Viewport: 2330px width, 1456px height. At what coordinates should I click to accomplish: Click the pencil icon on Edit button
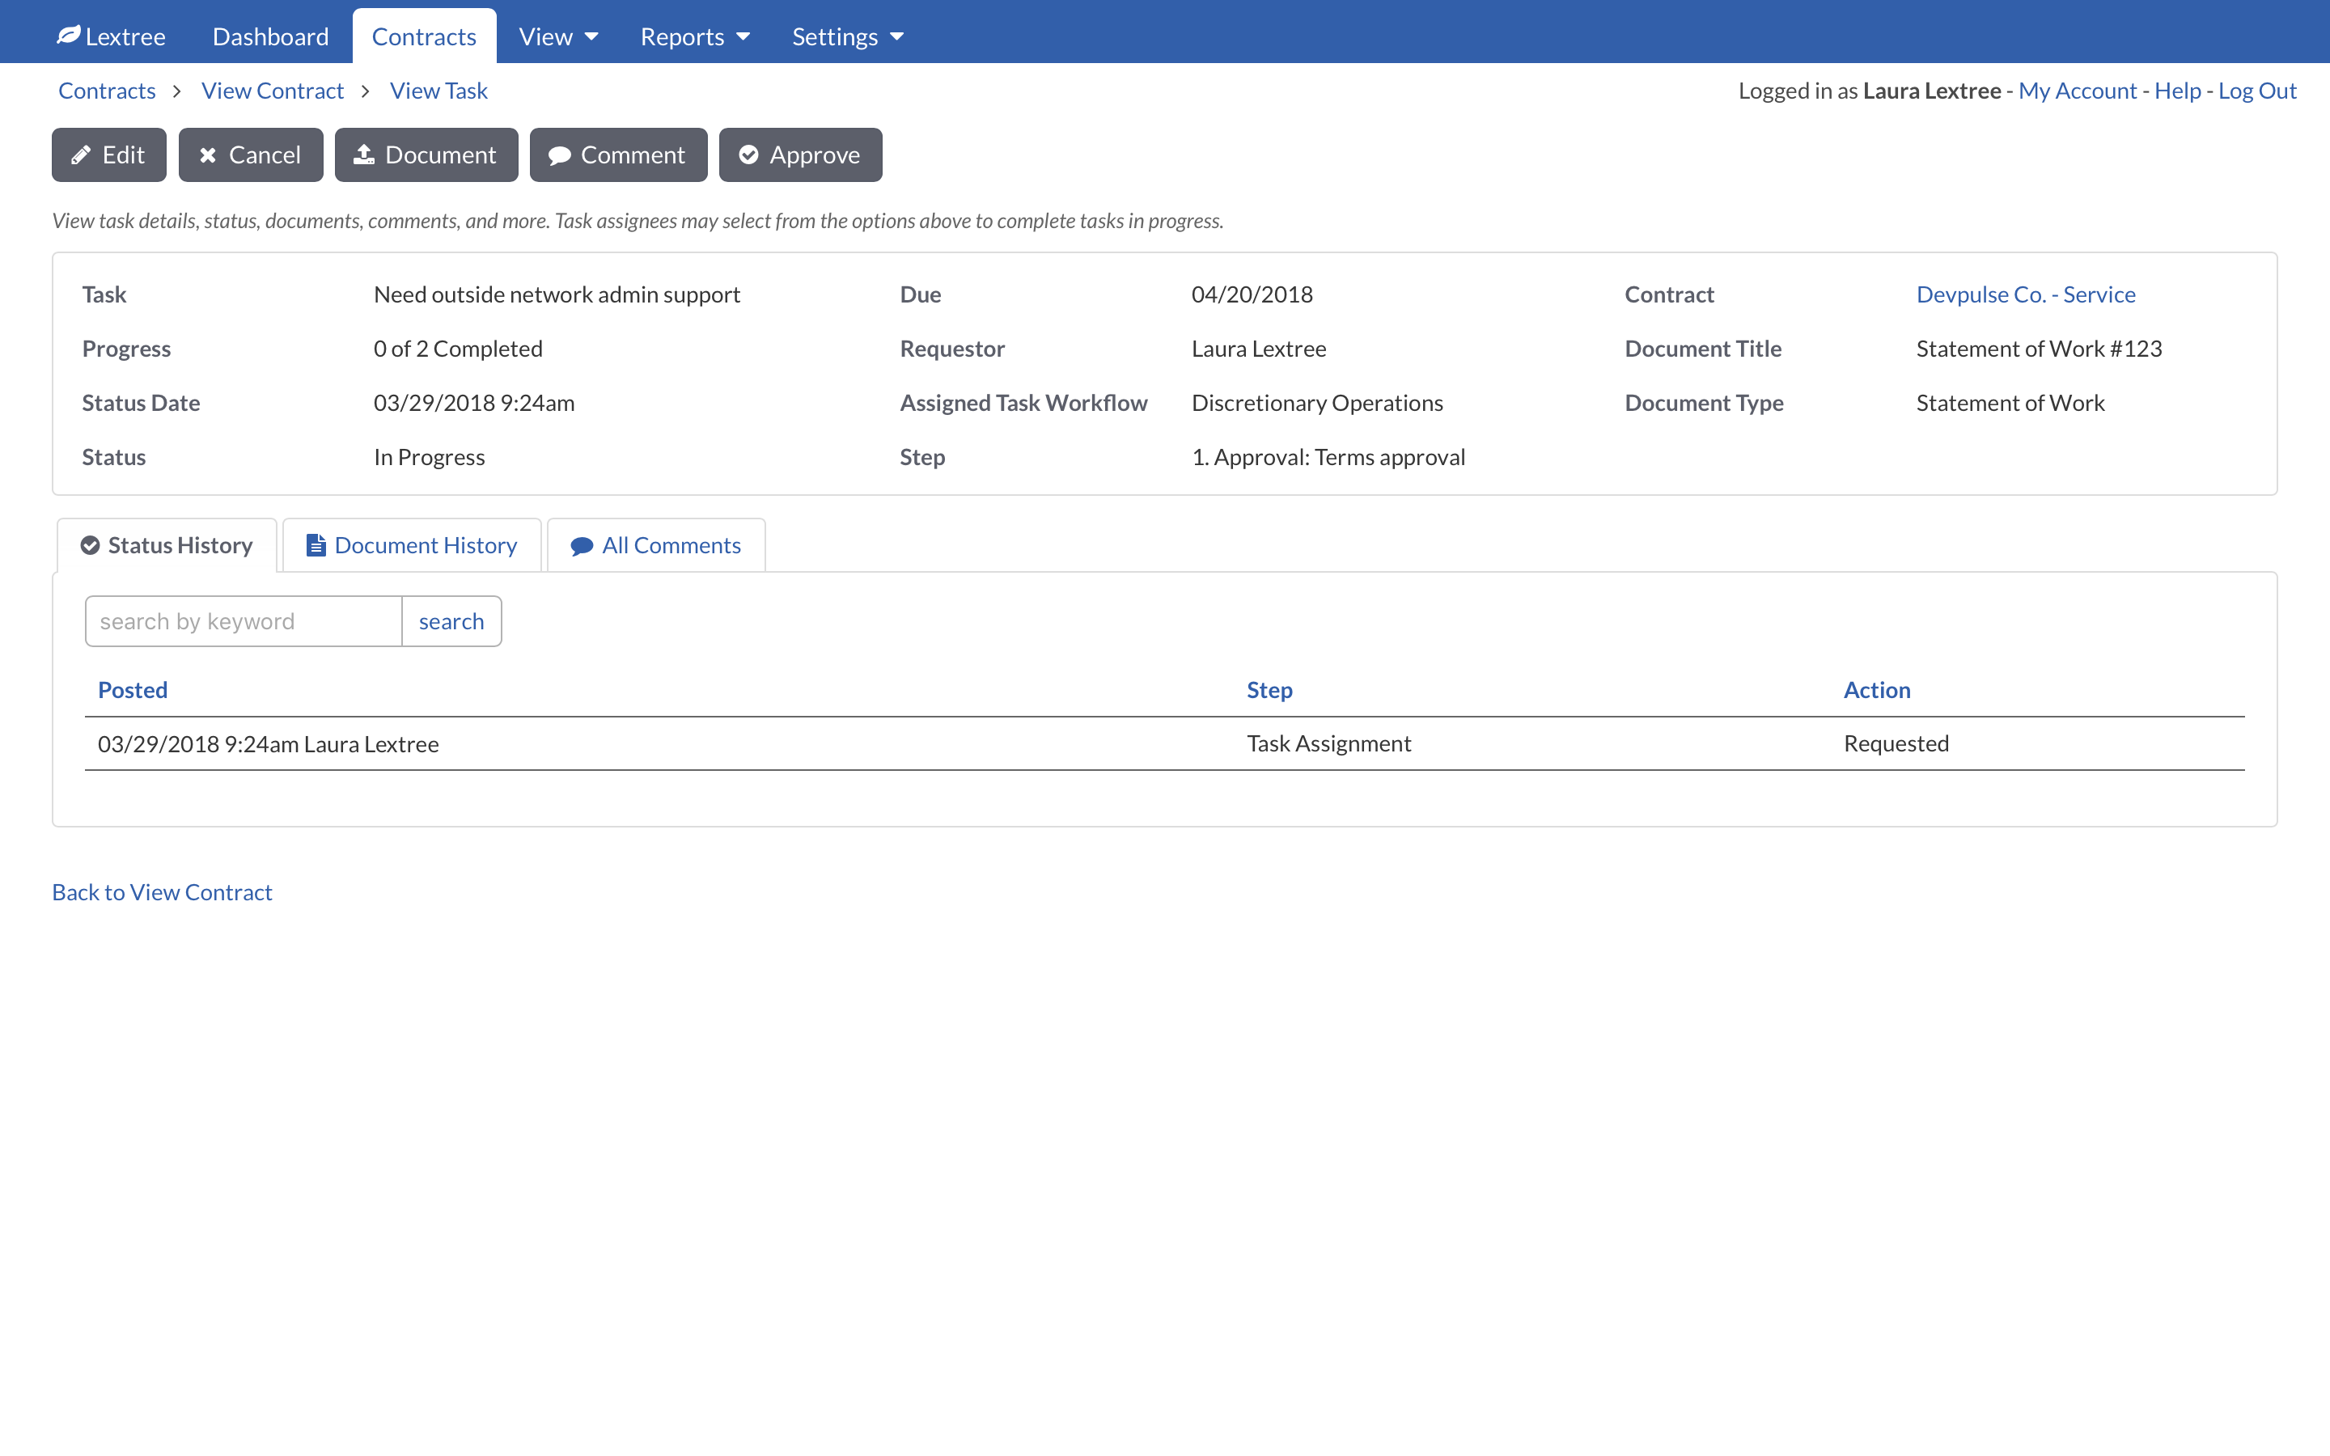82,155
